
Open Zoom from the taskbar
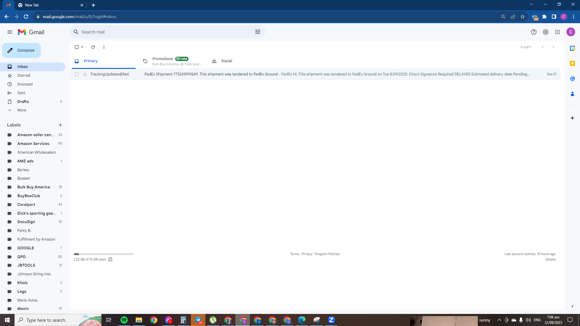(x=331, y=320)
